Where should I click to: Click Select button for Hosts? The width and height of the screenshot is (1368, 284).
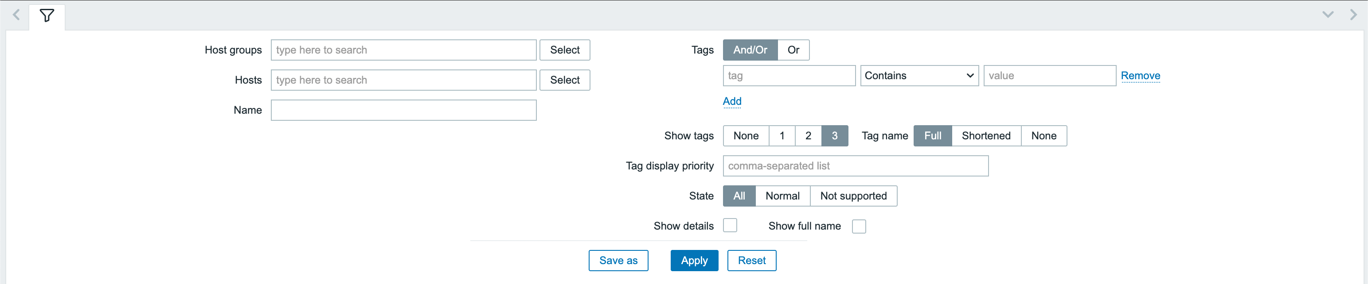(x=564, y=80)
